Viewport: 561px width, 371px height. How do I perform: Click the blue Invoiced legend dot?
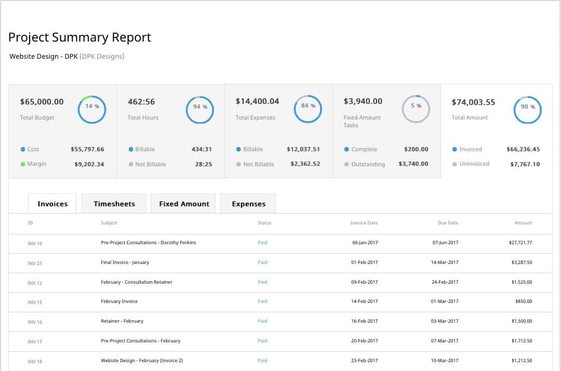coord(455,150)
